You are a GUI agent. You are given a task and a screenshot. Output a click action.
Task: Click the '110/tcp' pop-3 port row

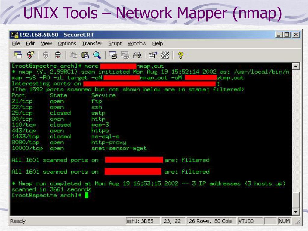(60, 125)
